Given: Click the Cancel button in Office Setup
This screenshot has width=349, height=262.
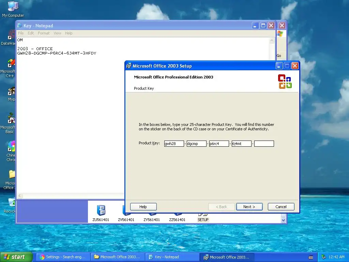Looking at the screenshot, I should pos(281,207).
